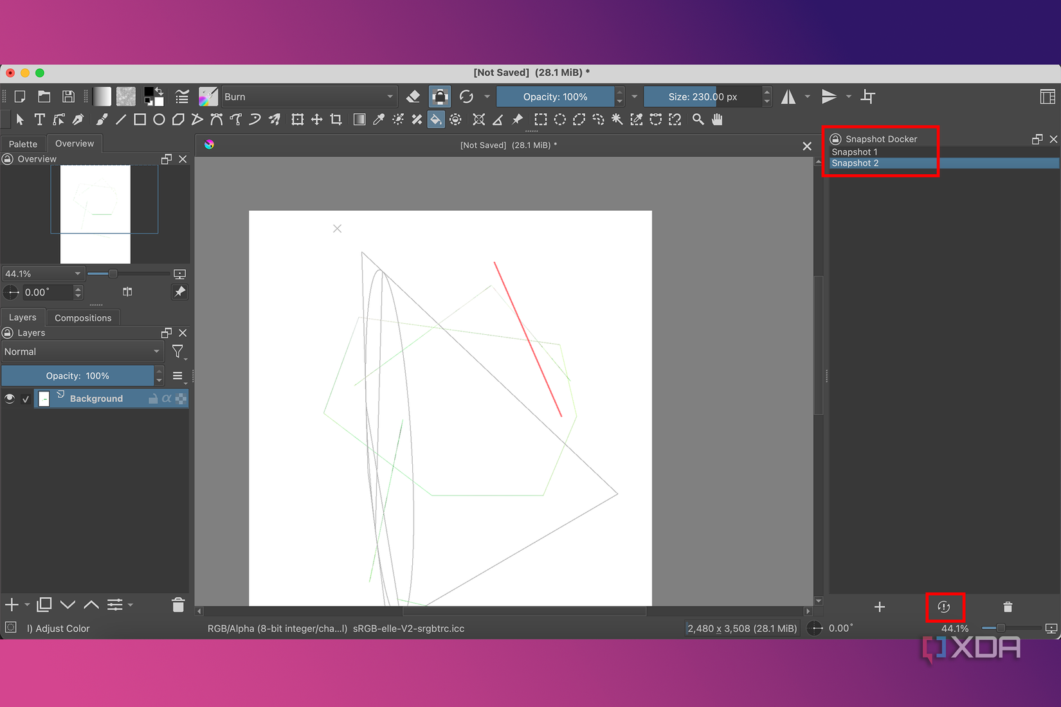1061x707 pixels.
Task: Open the 44.1% zoom dropdown in Overview
Action: coord(43,274)
